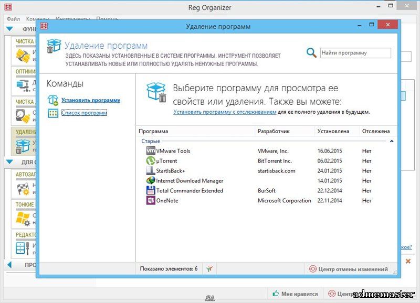Click the magnifier search icon
Image resolution: width=420 pixels, height=303 pixels.
(311, 53)
